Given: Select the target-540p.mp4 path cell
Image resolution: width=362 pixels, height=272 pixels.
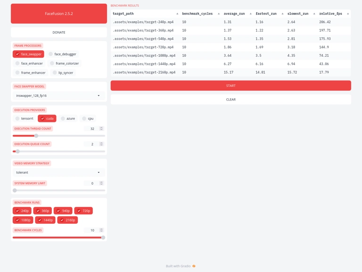Looking at the screenshot, I should (145, 39).
